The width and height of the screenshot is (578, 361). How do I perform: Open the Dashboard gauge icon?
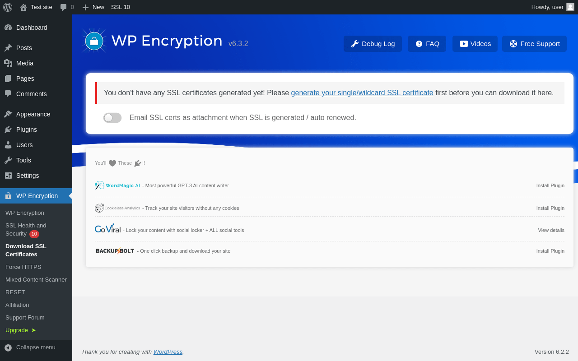[x=8, y=28]
